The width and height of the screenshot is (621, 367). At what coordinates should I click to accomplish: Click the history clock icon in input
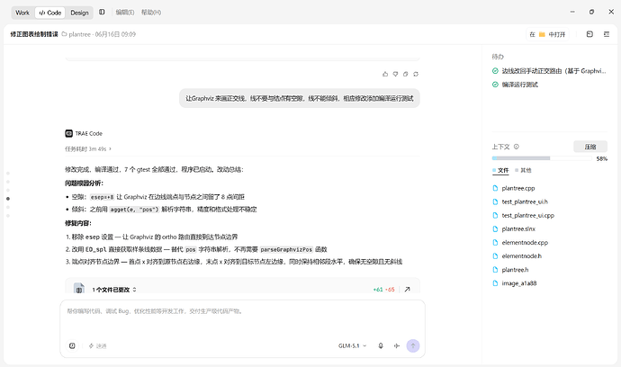(x=72, y=345)
